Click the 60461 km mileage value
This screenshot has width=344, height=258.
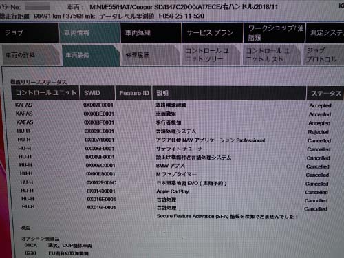pyautogui.click(x=47, y=16)
